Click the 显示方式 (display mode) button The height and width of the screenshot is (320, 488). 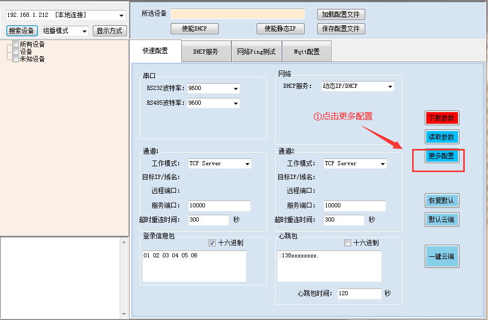coord(111,31)
